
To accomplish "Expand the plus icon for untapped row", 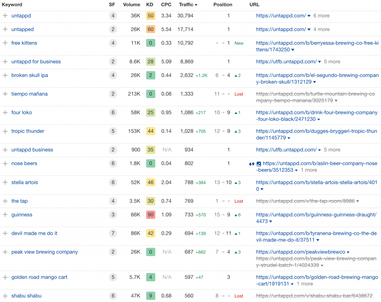I will [x=5, y=29].
